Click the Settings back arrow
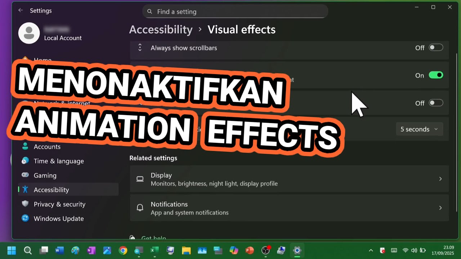The width and height of the screenshot is (461, 259). tap(21, 10)
